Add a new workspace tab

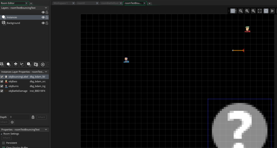pyautogui.click(x=149, y=3)
